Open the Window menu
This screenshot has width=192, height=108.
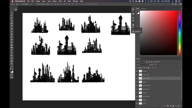point(75,1)
